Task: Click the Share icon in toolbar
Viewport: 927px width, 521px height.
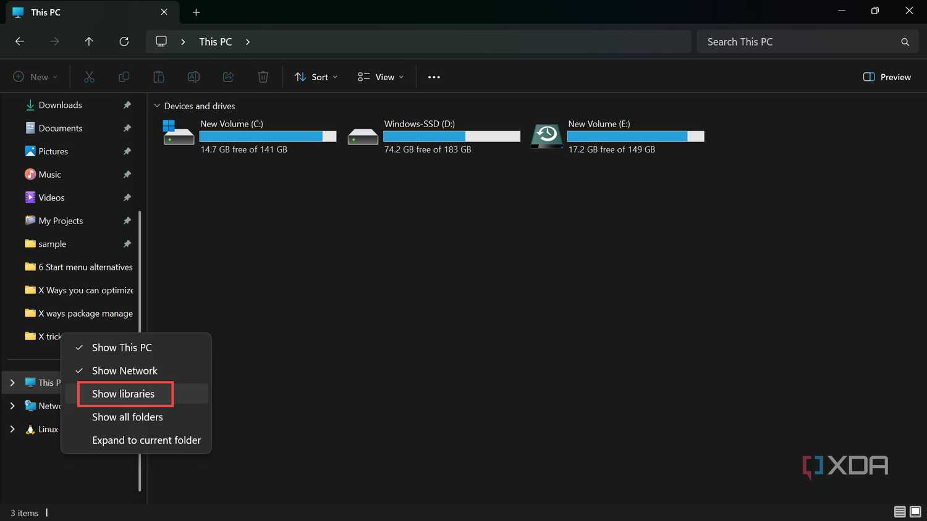Action: click(228, 77)
